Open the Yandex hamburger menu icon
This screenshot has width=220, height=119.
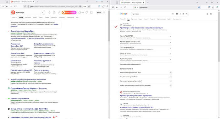pos(104,13)
